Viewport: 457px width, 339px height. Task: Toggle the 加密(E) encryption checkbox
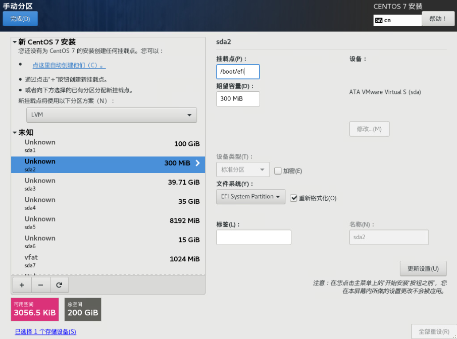coord(278,171)
